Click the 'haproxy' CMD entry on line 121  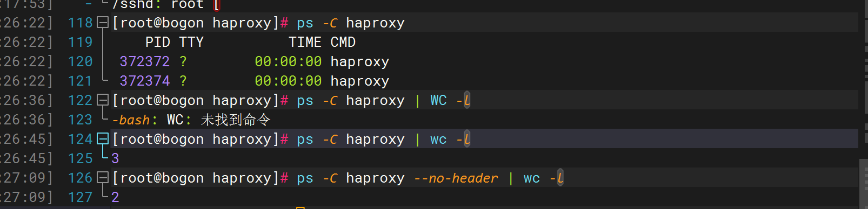360,82
